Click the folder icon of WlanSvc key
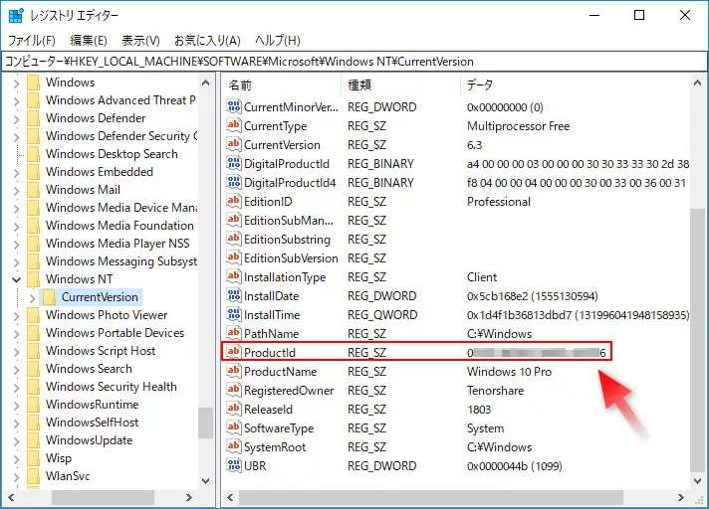 (x=33, y=476)
